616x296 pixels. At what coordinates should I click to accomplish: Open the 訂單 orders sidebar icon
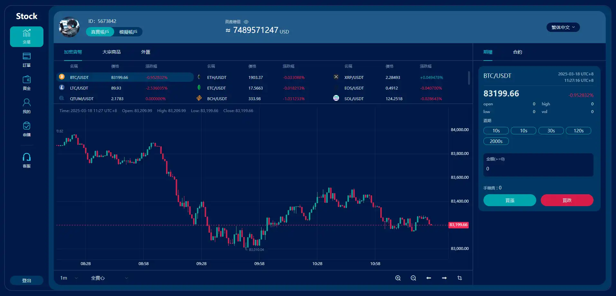[x=27, y=60]
